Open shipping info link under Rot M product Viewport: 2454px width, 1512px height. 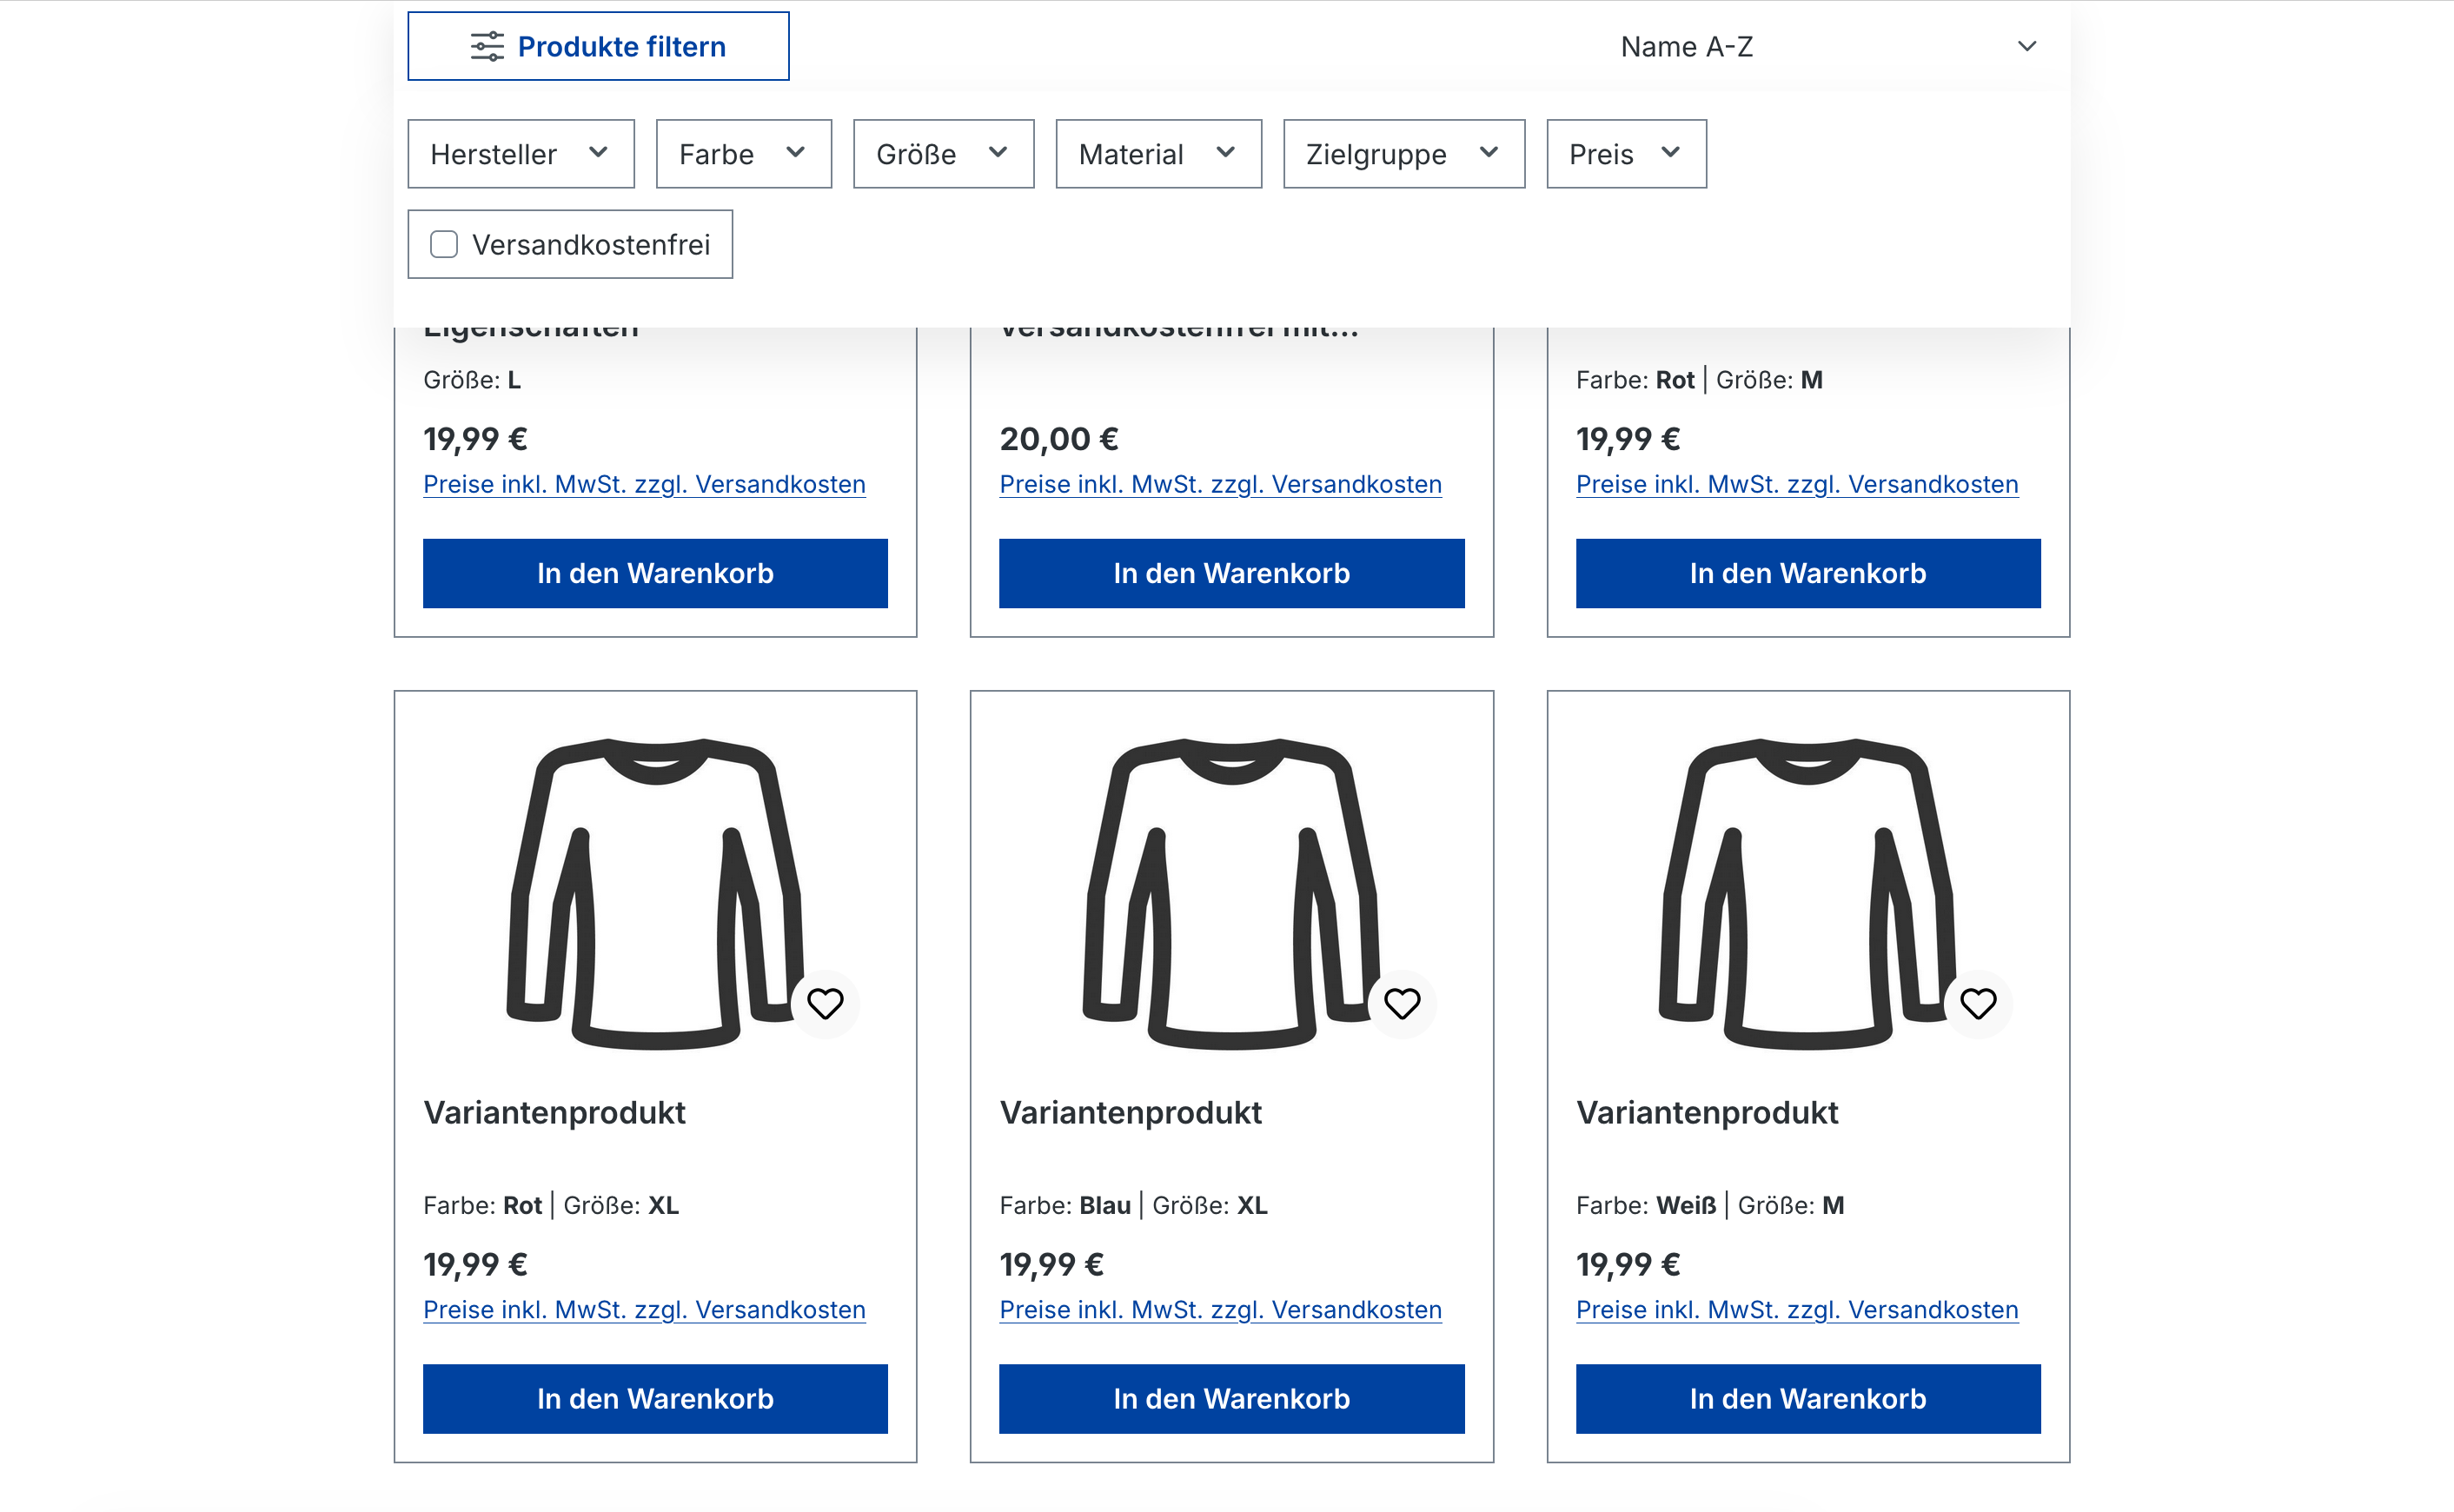pyautogui.click(x=1797, y=484)
